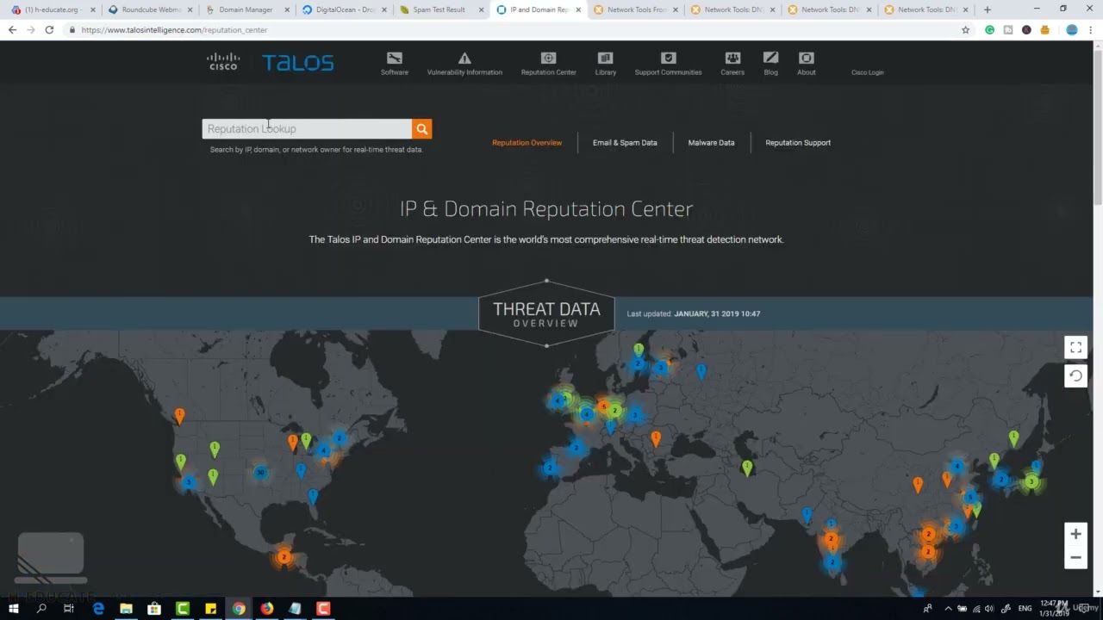Click the orange marker in Western Canada
Screen dimensions: 1103x620
[179, 416]
